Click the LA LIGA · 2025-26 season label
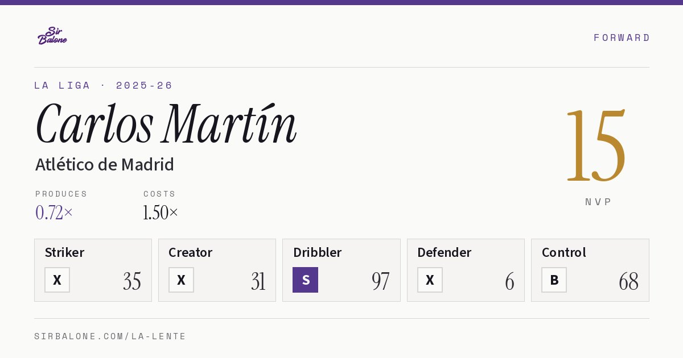 tap(104, 85)
